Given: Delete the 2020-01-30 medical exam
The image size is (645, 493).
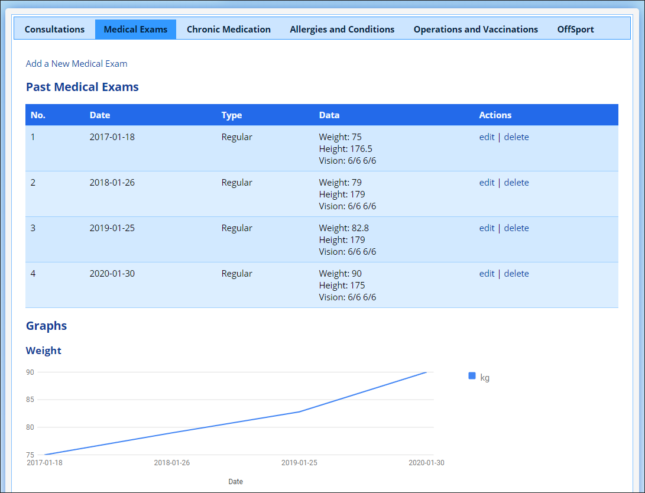Looking at the screenshot, I should pos(516,274).
